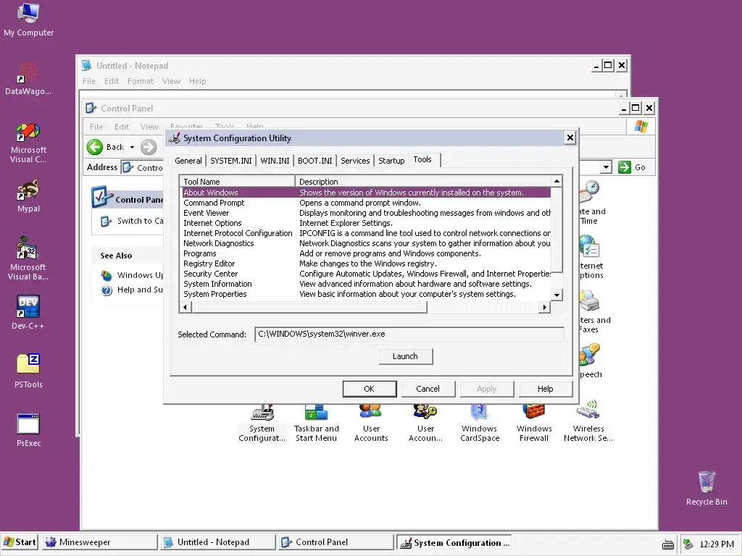This screenshot has width=742, height=556.
Task: Open the Recycle Bin icon
Action: [x=706, y=488]
